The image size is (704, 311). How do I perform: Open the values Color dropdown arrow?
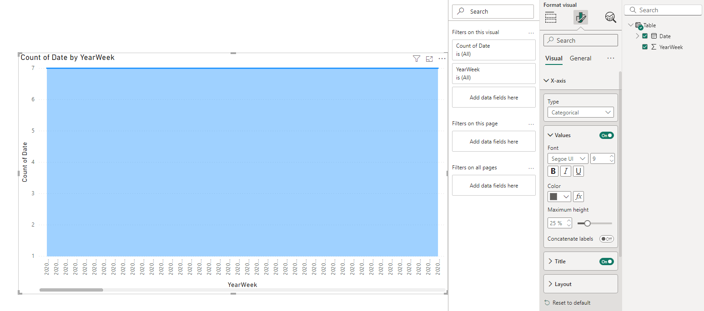coord(566,197)
